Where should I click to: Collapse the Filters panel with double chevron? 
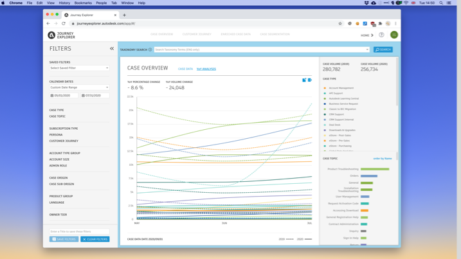(x=112, y=48)
